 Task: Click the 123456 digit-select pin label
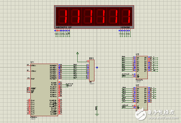(x=125, y=28)
